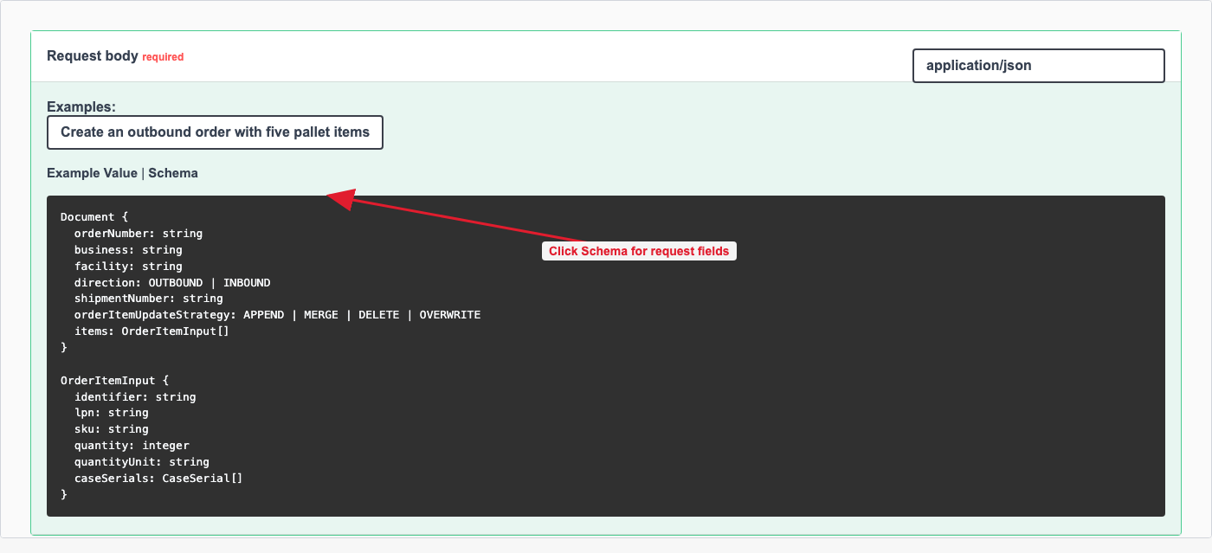
Task: Click the 'items: OrderItemInput[]' line
Action: click(151, 331)
